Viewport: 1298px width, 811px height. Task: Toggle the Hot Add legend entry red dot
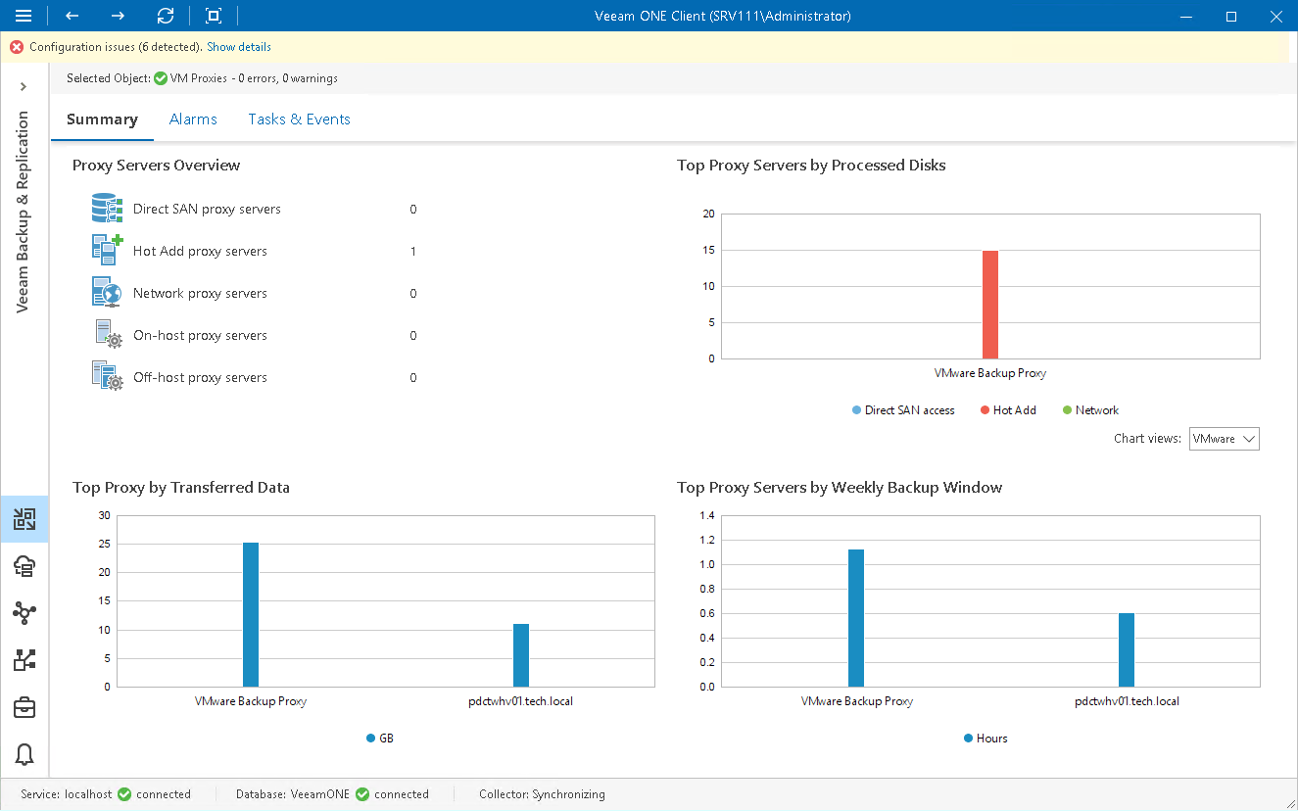tap(983, 410)
